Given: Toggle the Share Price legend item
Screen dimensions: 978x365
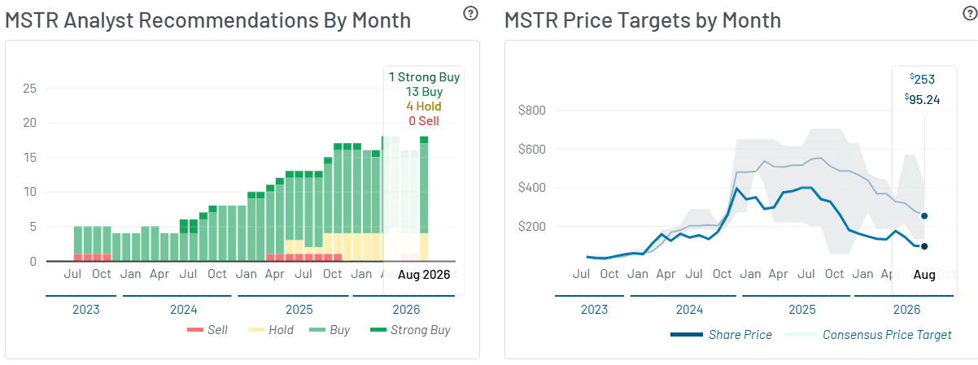Looking at the screenshot, I should point(722,334).
